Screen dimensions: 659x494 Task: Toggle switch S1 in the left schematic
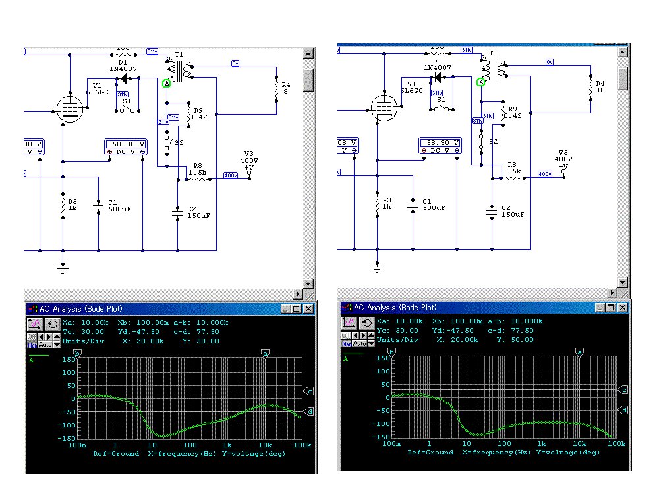coord(129,109)
